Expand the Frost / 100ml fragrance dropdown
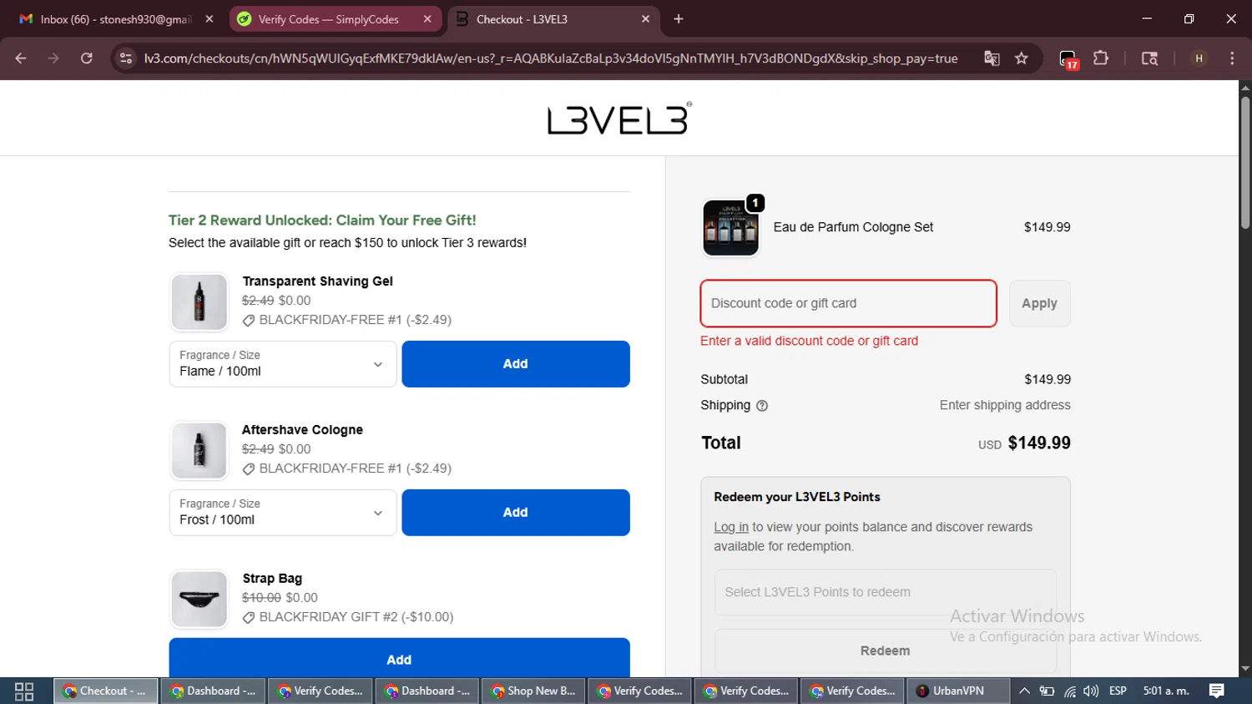 click(283, 512)
